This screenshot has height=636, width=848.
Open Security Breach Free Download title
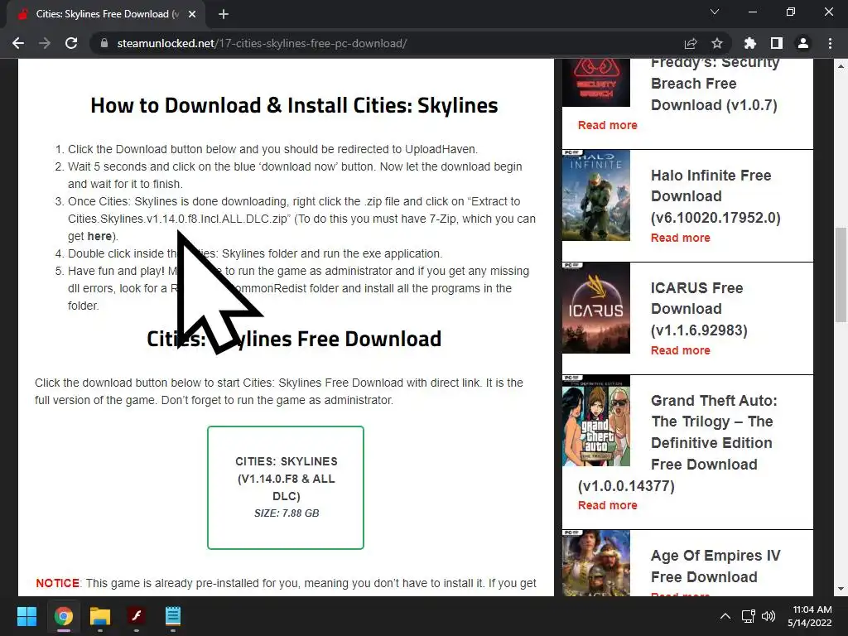715,84
